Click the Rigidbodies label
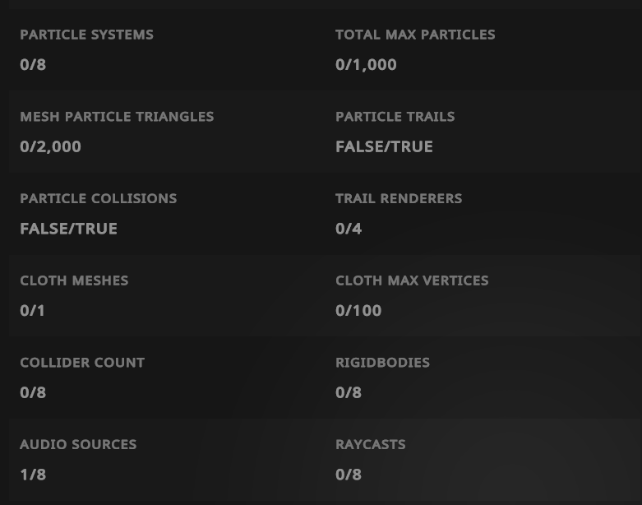The image size is (642, 505). point(382,362)
